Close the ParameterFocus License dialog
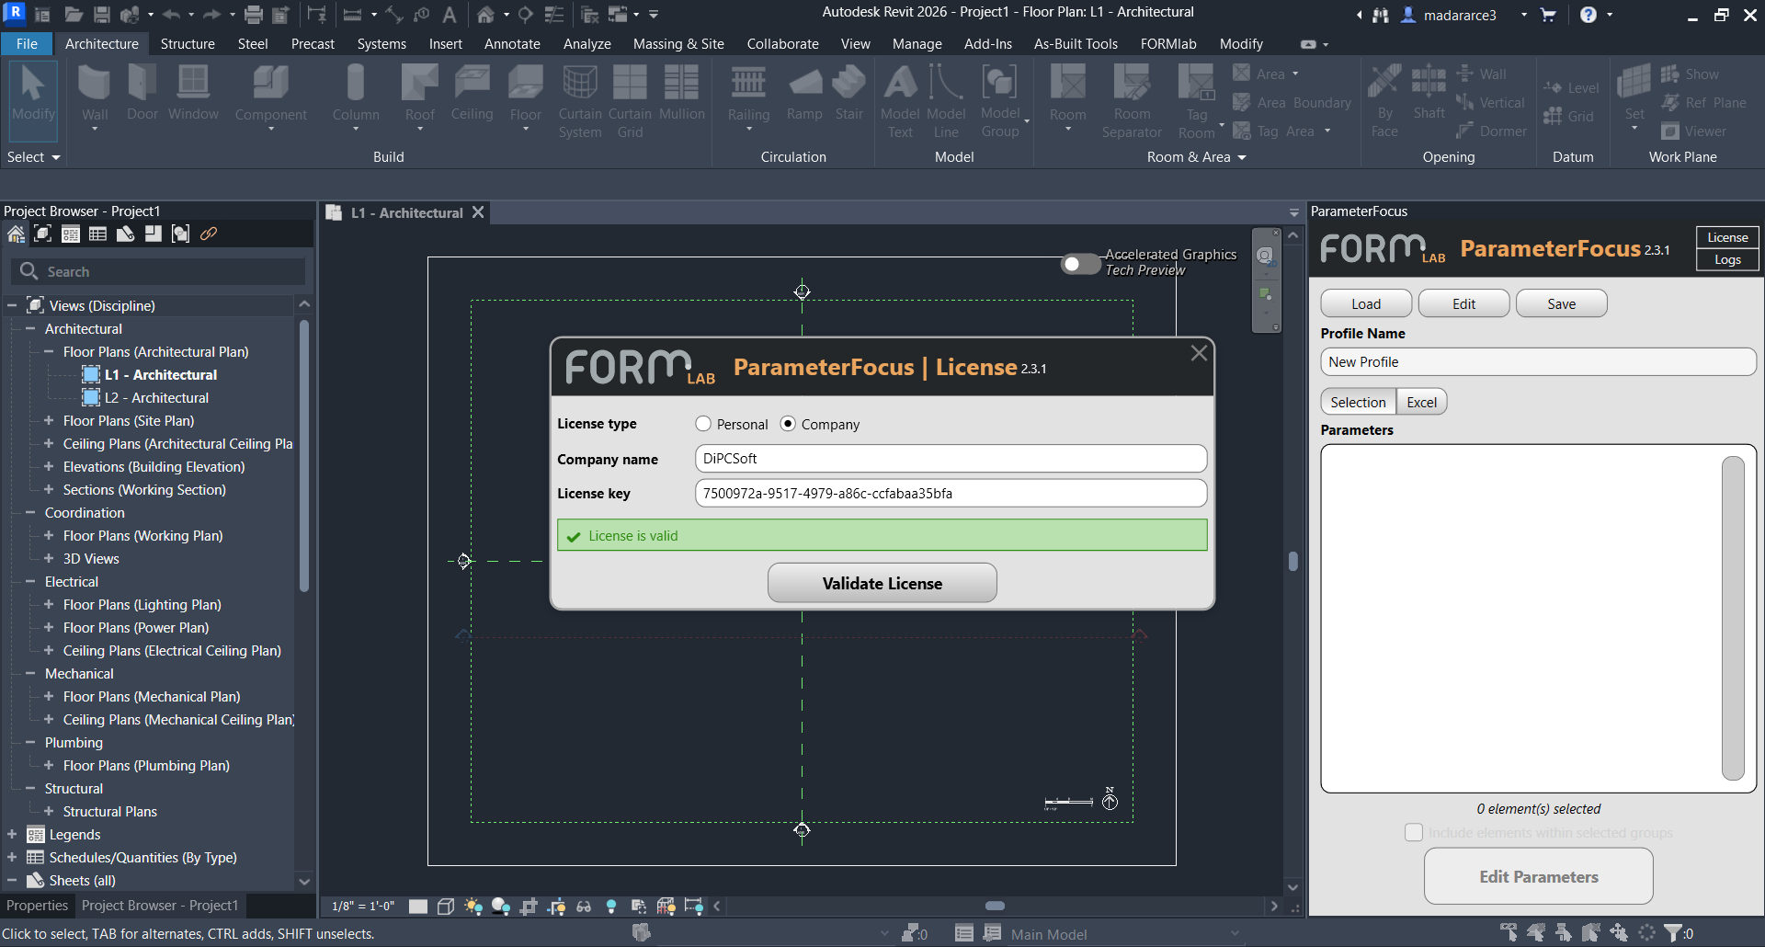Screen dimensions: 1765x947 pyautogui.click(x=1199, y=353)
